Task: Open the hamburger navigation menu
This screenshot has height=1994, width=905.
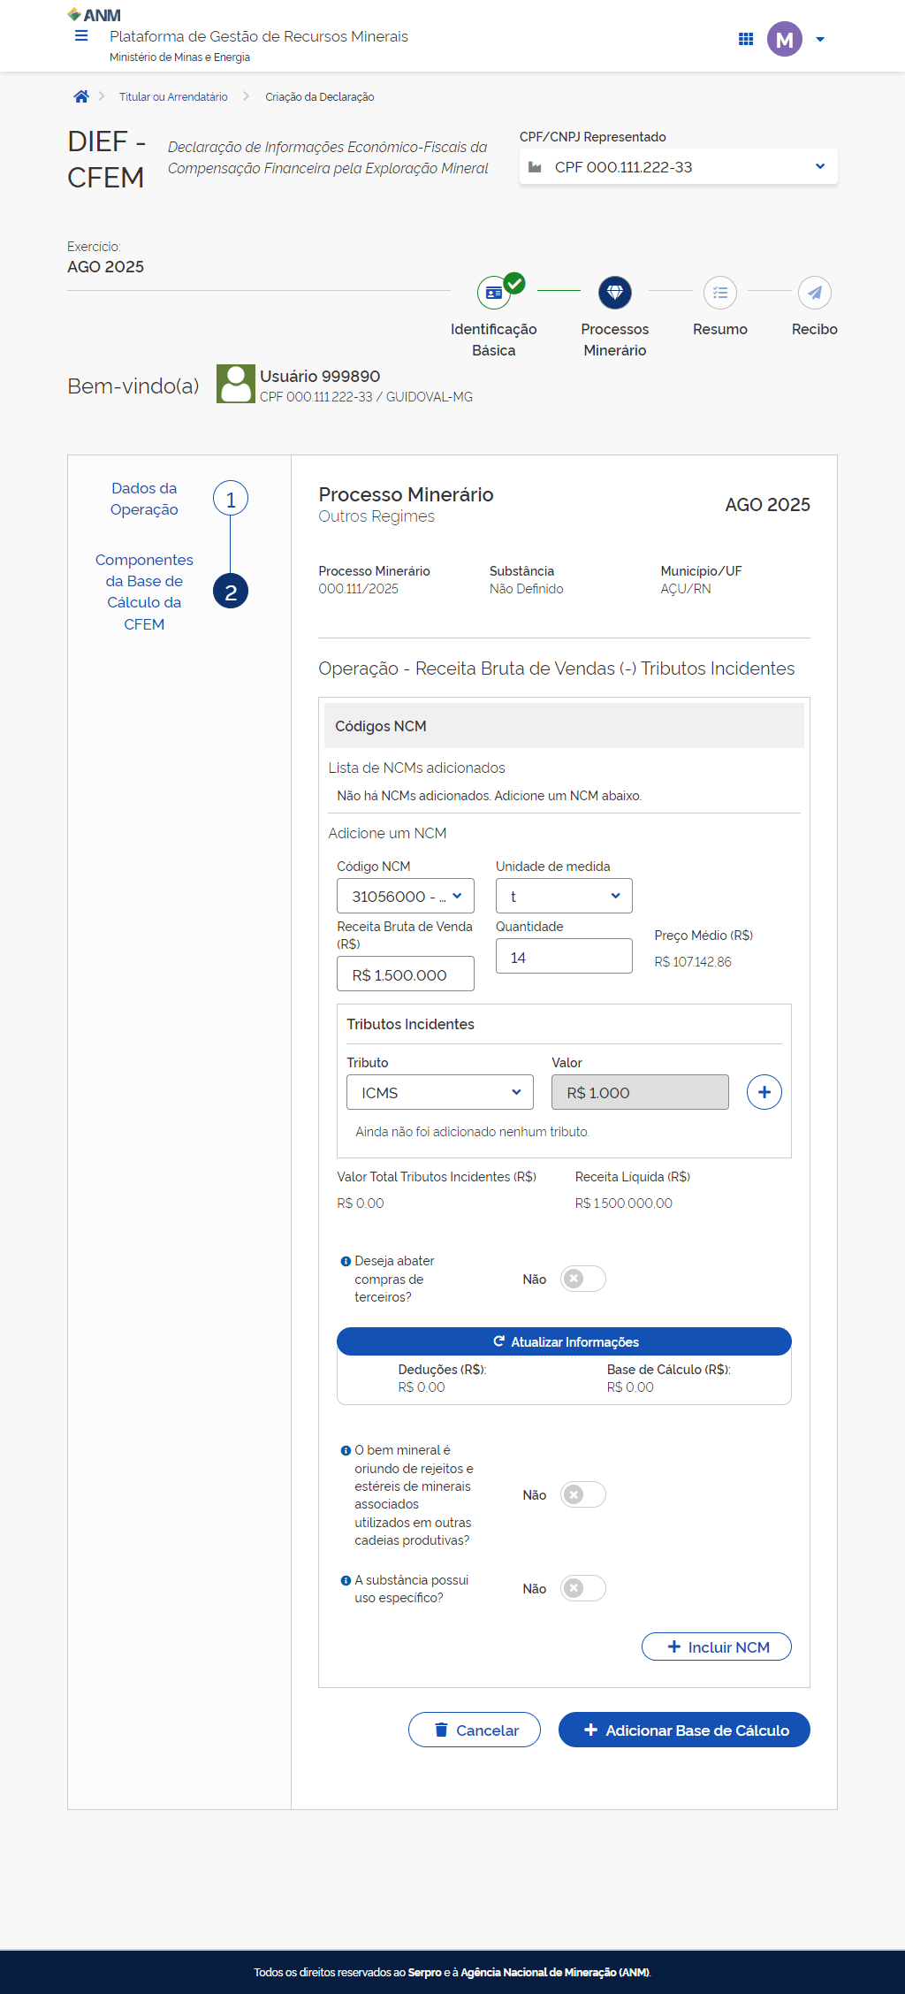Action: click(x=81, y=36)
